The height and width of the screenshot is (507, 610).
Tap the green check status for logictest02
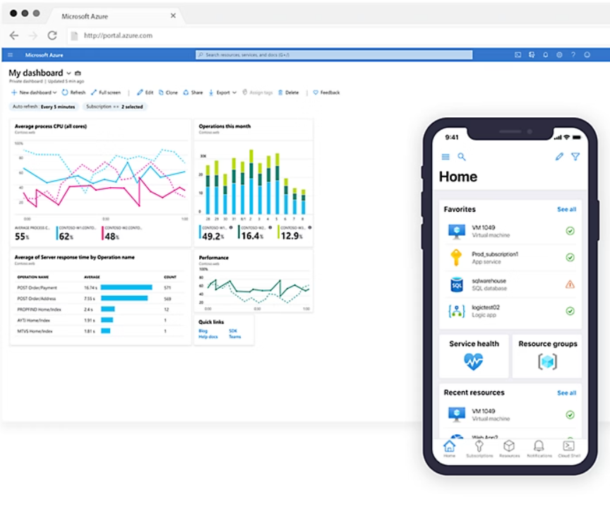click(x=570, y=311)
